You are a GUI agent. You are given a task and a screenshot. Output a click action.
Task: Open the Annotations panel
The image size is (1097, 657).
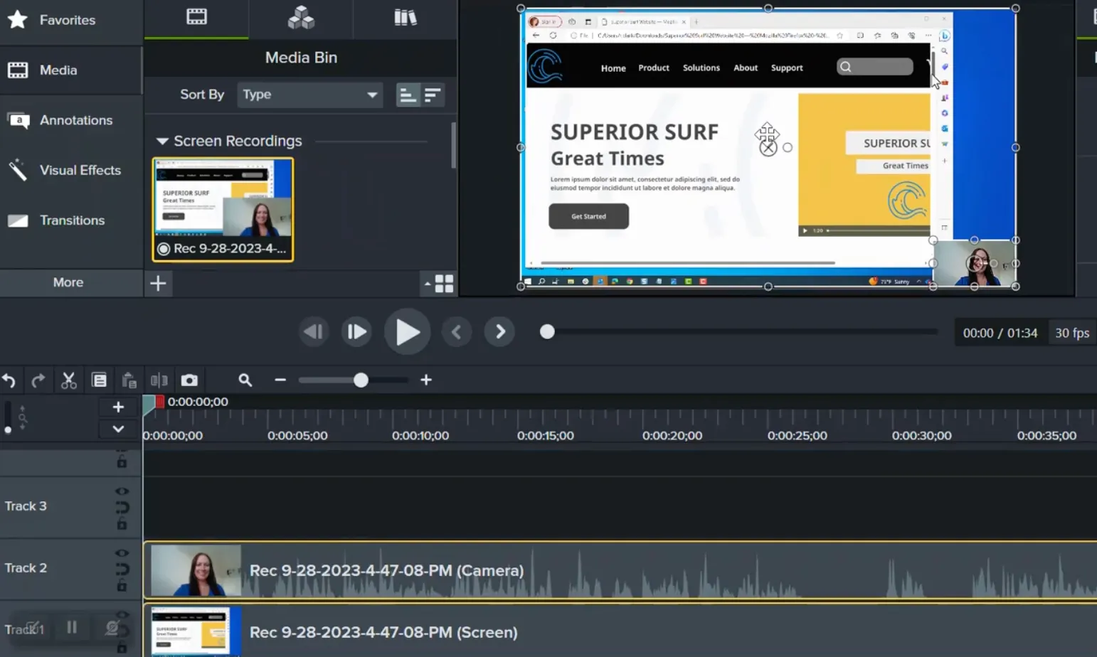click(x=70, y=120)
